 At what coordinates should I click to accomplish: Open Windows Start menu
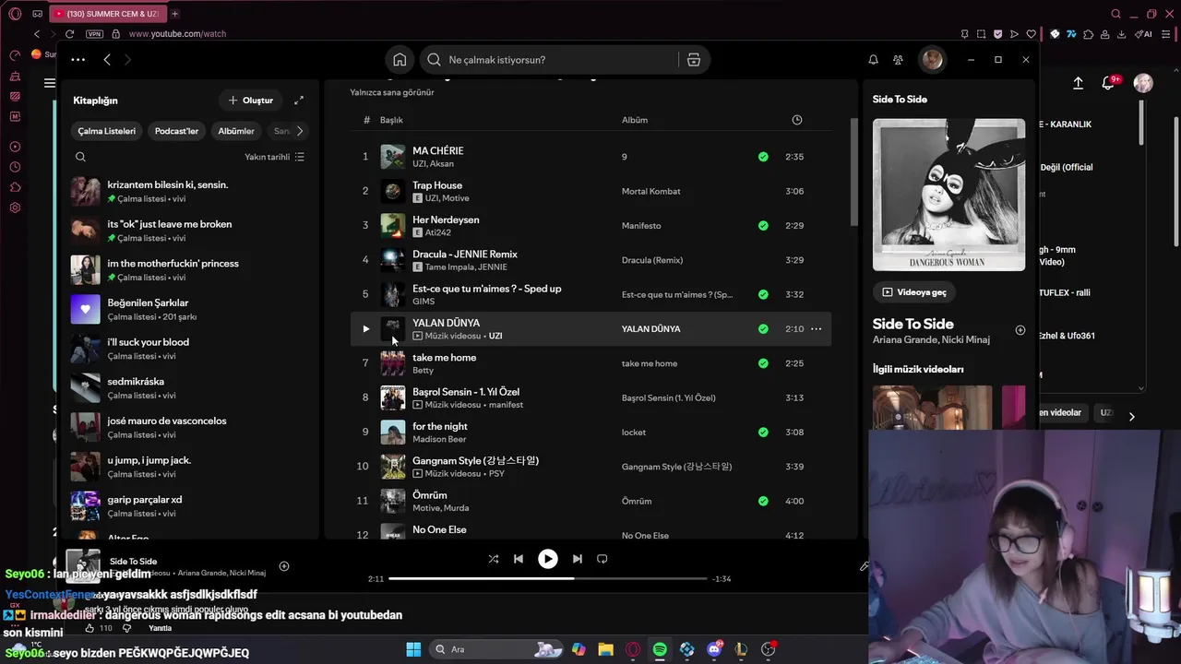click(413, 649)
